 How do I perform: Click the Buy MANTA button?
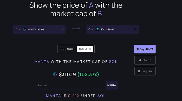145,49
